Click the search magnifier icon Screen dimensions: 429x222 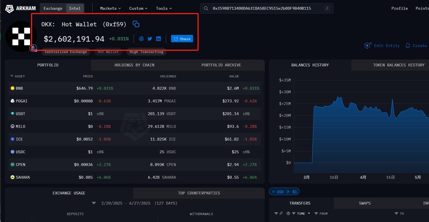[206, 8]
